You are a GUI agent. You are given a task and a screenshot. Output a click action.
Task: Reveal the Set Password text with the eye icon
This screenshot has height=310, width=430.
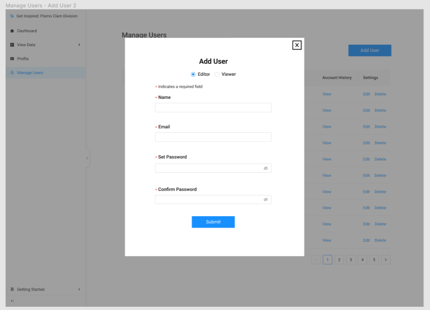tap(266, 168)
